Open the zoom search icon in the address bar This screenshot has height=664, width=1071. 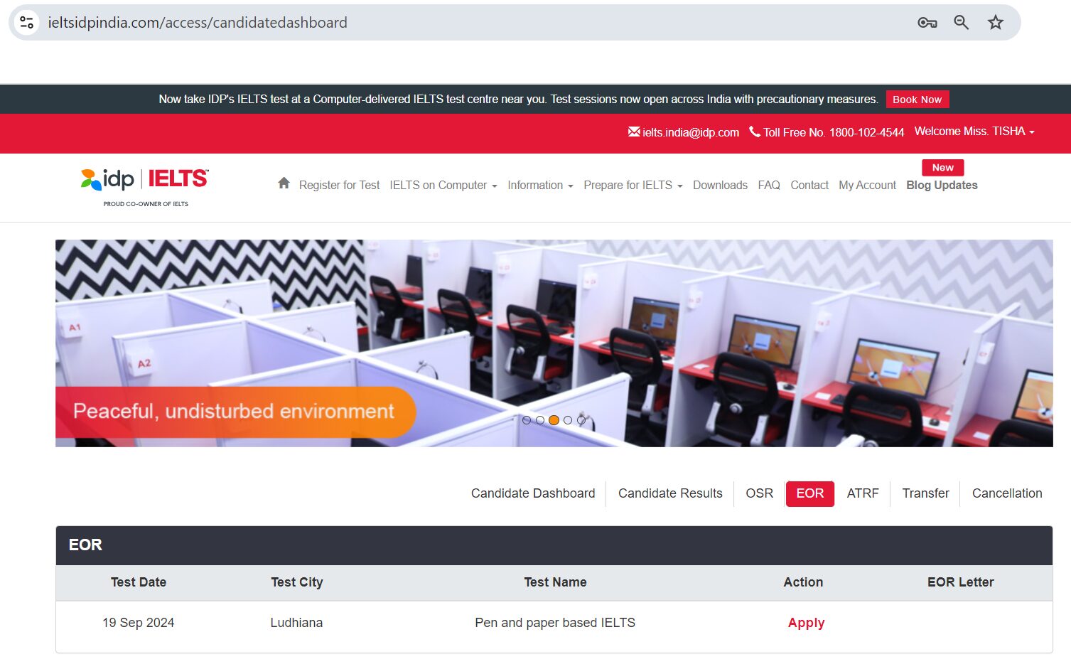tap(961, 22)
